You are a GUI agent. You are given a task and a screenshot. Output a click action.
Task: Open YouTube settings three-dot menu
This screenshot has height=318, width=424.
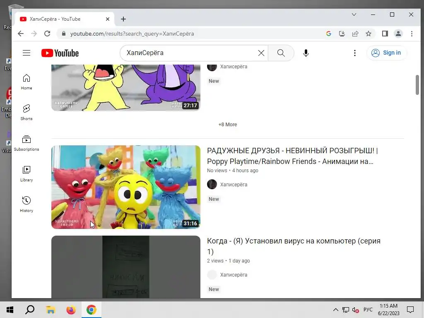point(355,53)
